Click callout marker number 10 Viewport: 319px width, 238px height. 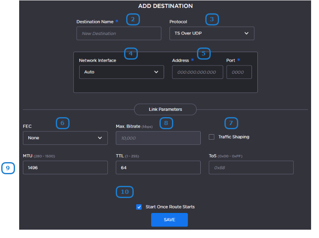click(125, 192)
